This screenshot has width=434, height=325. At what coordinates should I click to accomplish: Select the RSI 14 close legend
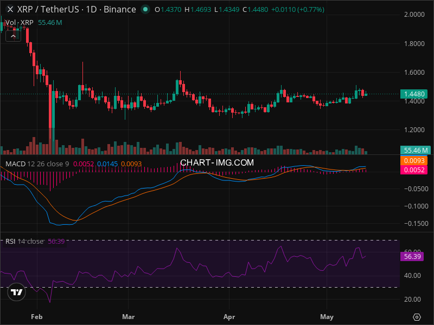tap(24, 242)
